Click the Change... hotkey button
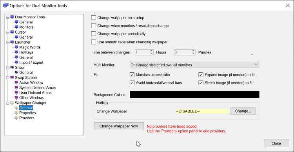The width and height of the screenshot is (294, 152). (x=243, y=111)
